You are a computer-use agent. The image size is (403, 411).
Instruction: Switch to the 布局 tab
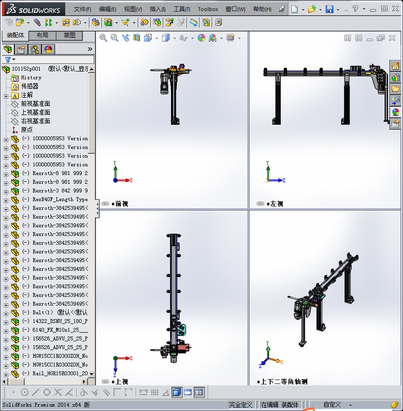[43, 35]
